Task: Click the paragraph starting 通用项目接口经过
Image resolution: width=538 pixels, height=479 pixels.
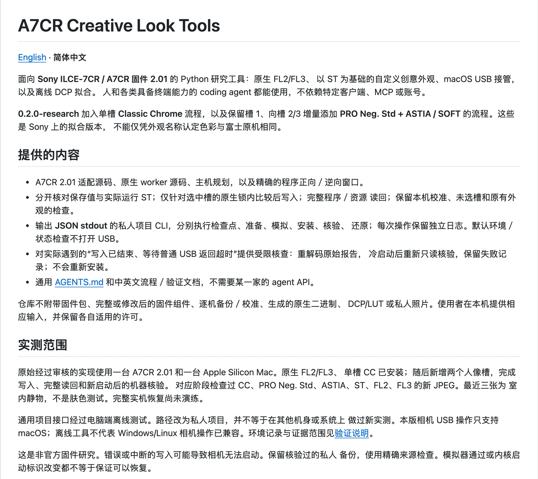Action: [258, 427]
